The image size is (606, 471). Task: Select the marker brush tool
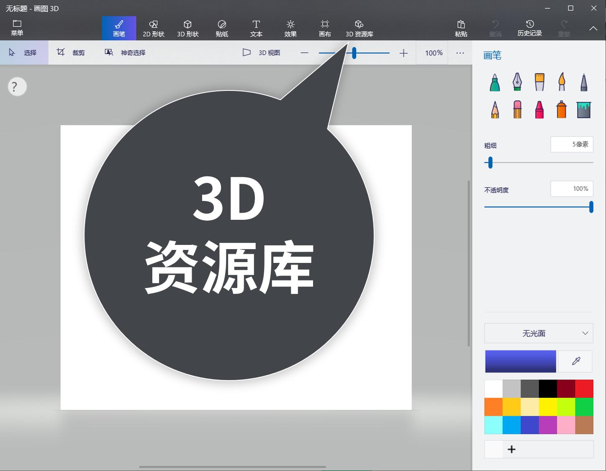(x=495, y=82)
